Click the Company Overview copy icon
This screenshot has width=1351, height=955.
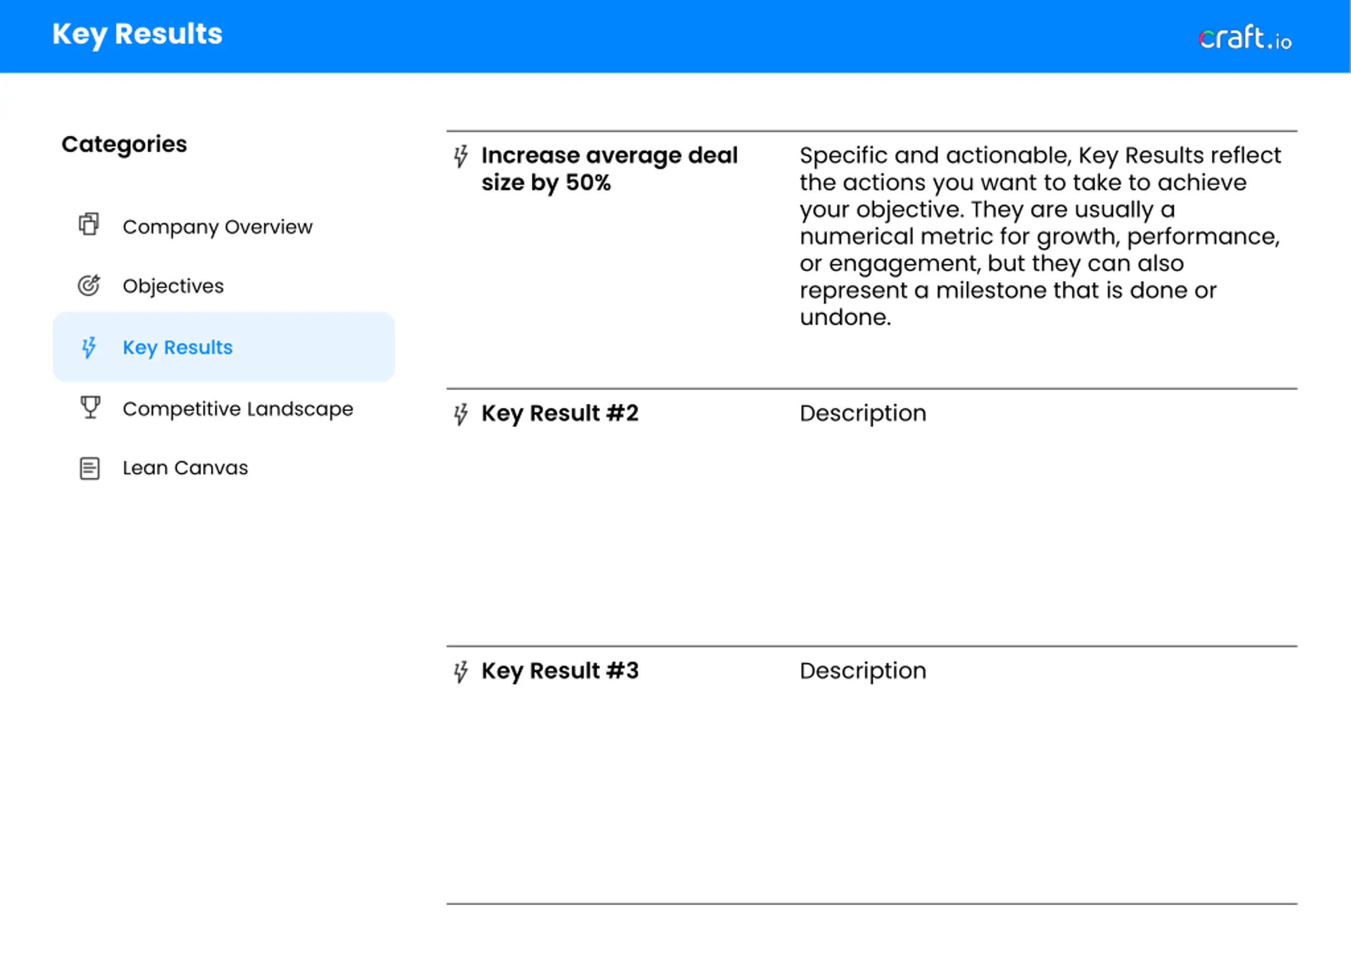[x=89, y=224]
